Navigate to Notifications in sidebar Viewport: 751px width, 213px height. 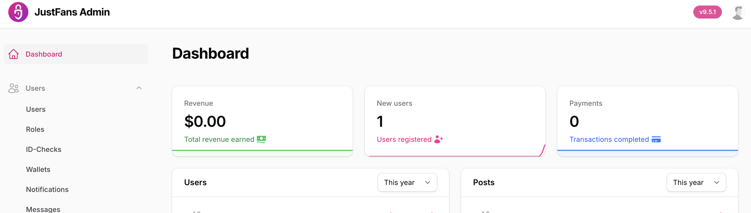(47, 190)
